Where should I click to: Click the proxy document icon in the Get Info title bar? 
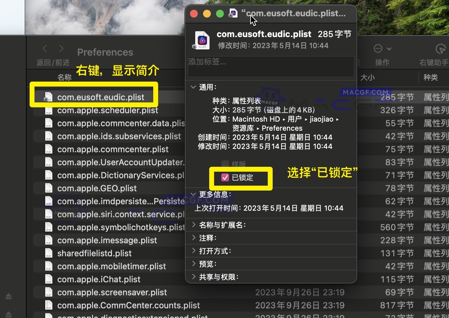tap(233, 13)
